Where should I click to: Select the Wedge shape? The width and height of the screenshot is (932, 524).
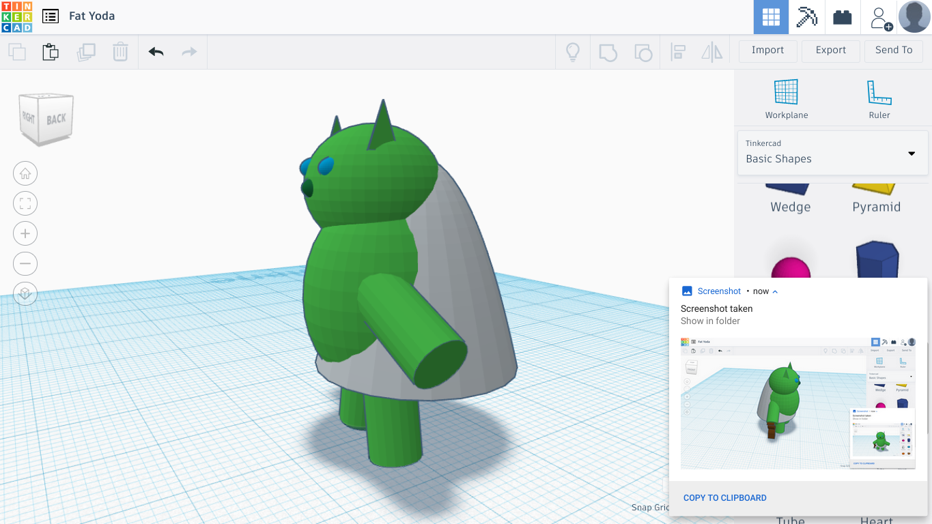[790, 198]
